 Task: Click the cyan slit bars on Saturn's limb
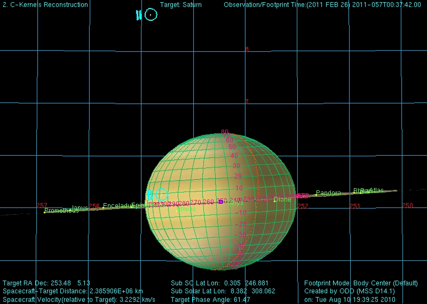click(149, 195)
